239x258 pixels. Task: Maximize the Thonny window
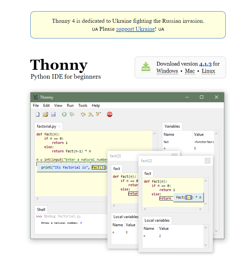point(202,97)
